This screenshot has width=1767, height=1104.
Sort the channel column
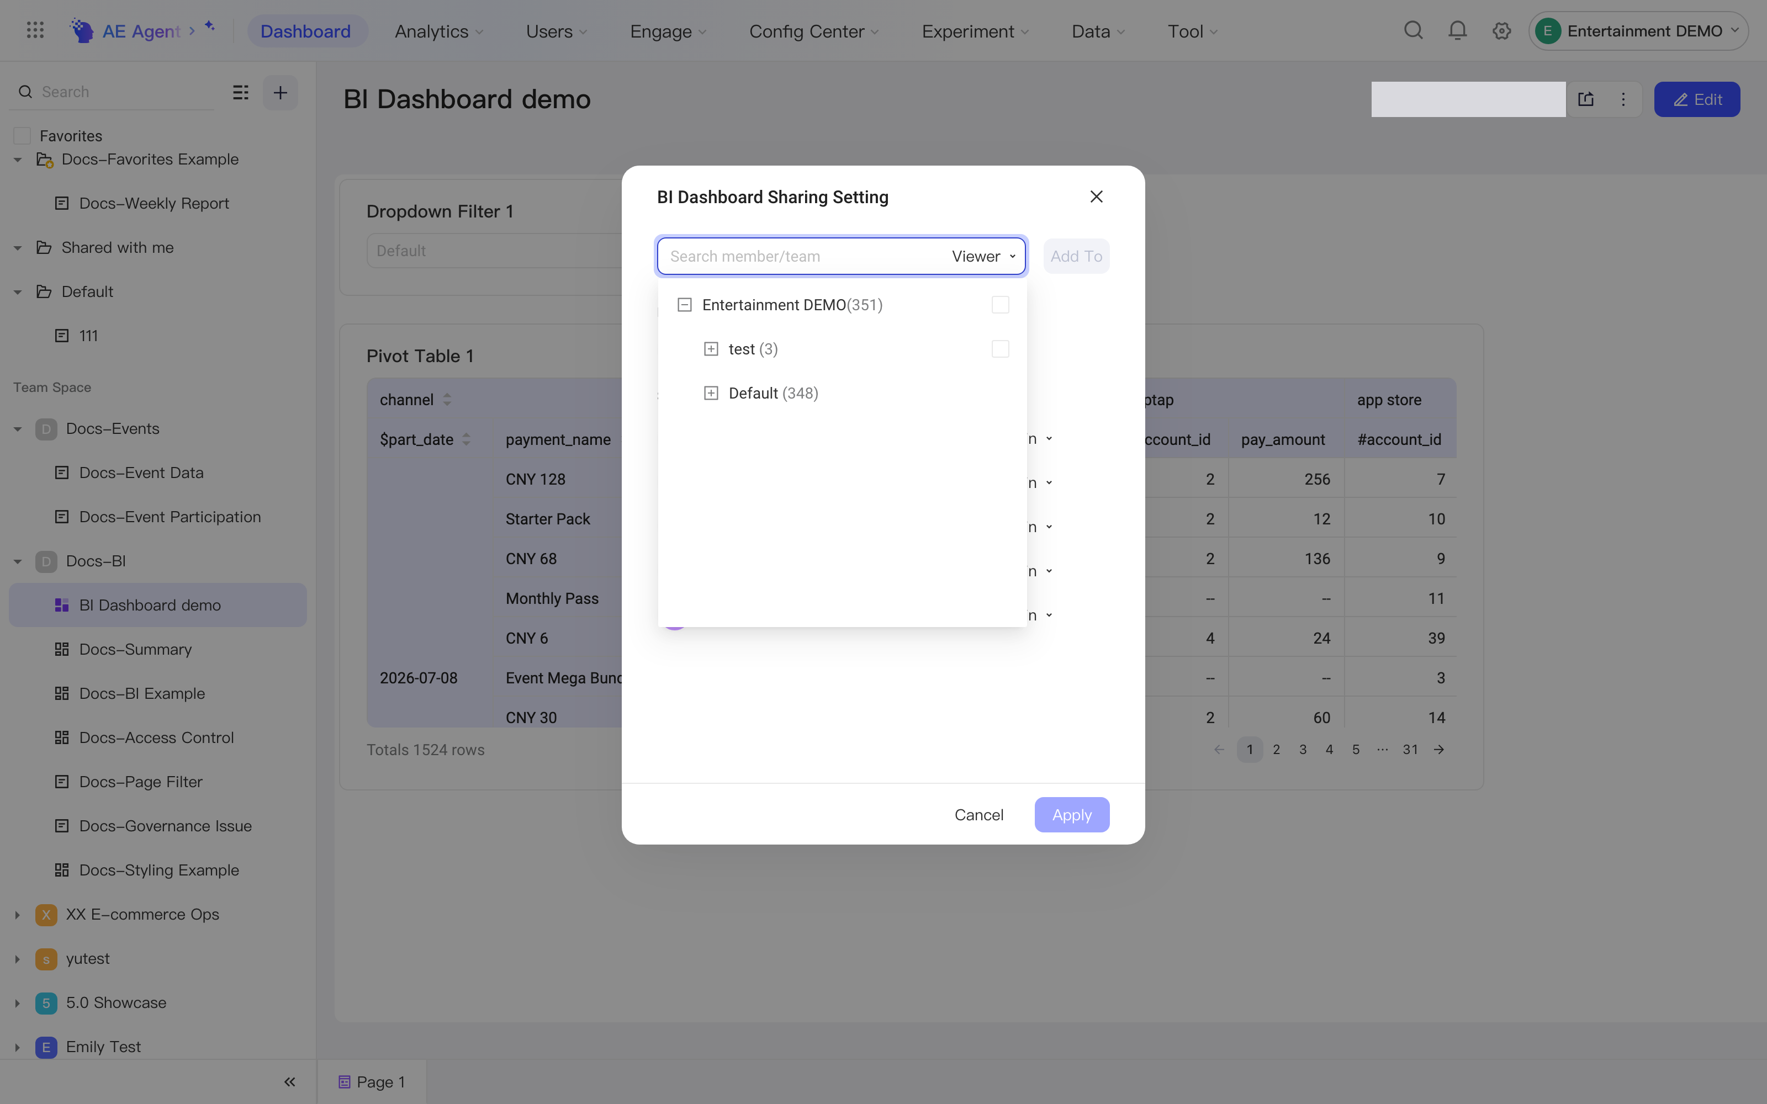(x=447, y=400)
